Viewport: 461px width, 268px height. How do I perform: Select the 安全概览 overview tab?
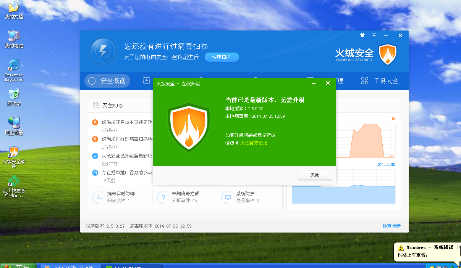(107, 81)
